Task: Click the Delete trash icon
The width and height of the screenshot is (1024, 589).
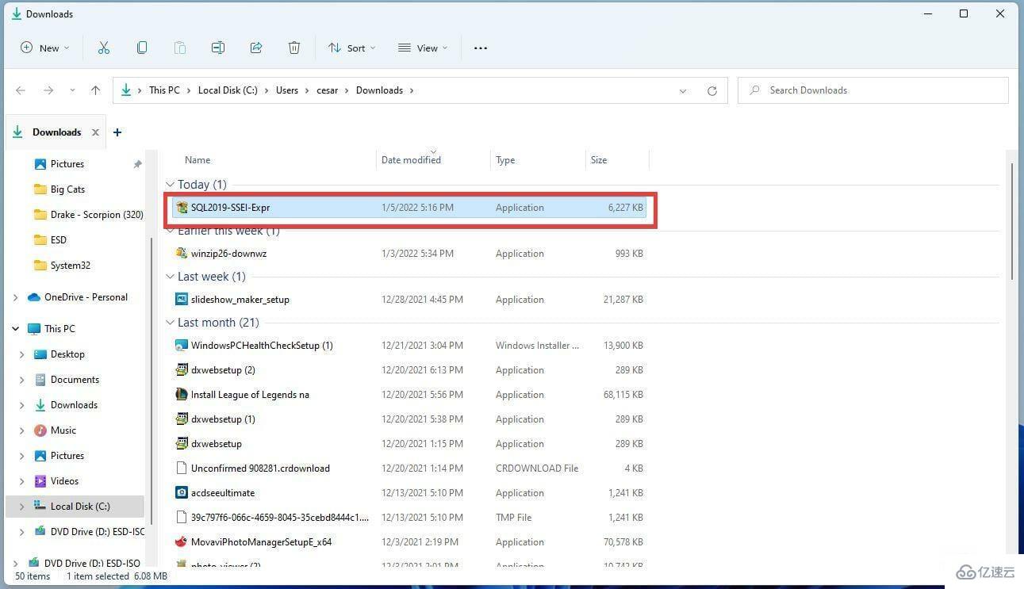Action: pyautogui.click(x=294, y=48)
